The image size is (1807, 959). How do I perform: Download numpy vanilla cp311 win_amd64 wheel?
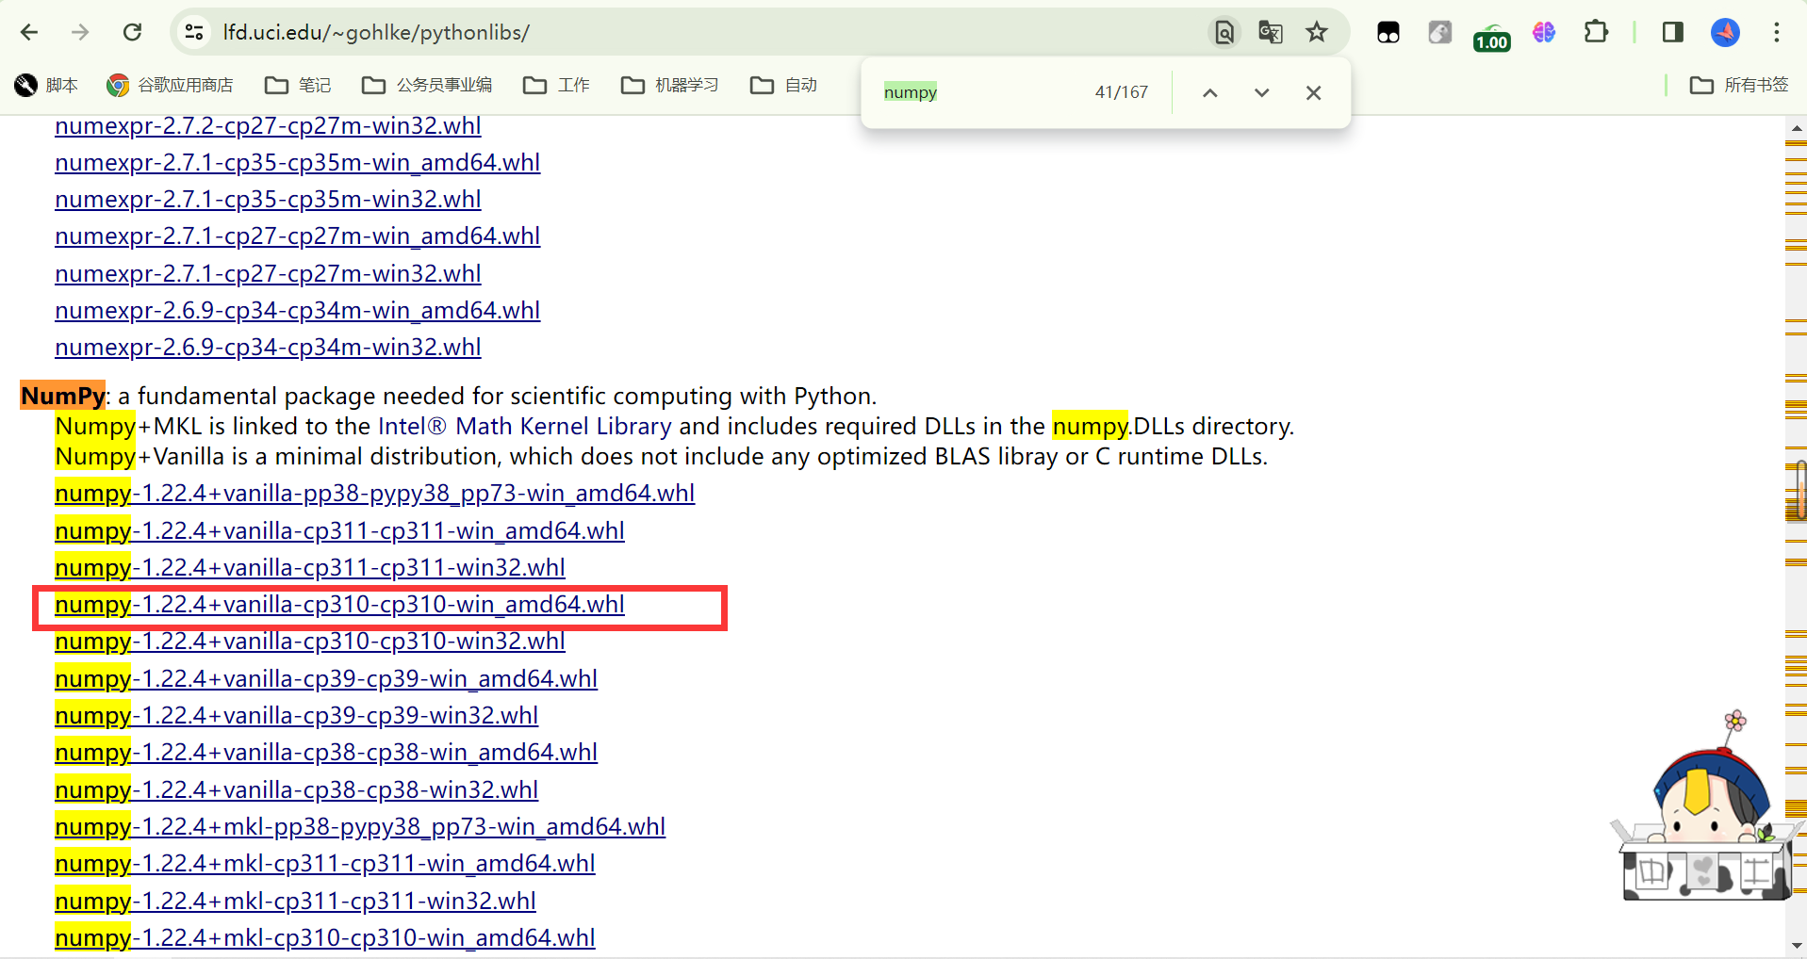click(339, 531)
